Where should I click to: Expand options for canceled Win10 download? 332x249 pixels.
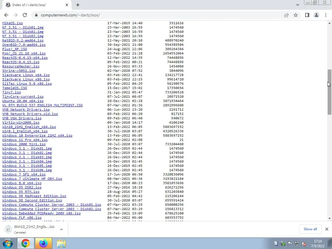click(61, 229)
